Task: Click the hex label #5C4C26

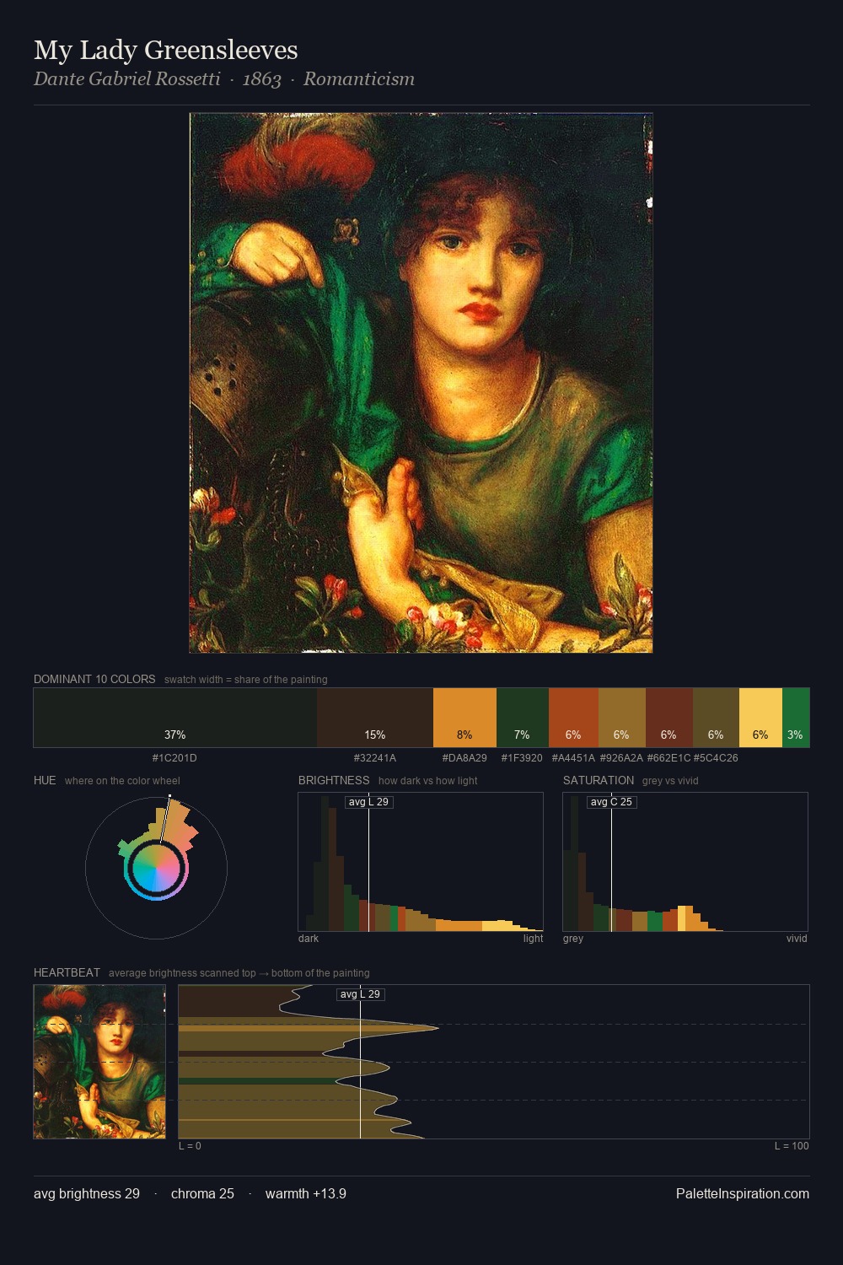Action: pyautogui.click(x=716, y=758)
